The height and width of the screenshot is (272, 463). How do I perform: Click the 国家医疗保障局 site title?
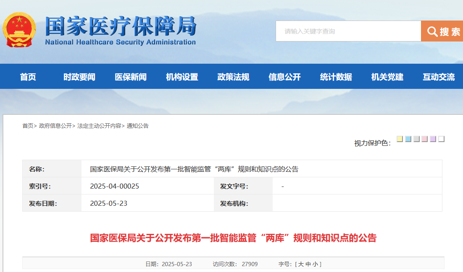(121, 26)
